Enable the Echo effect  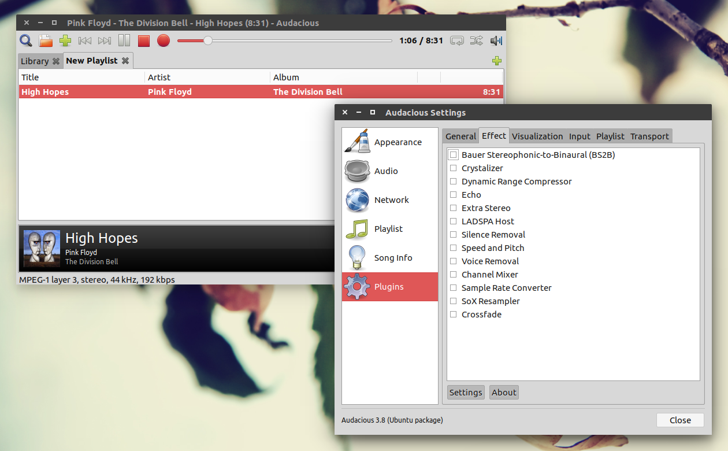click(454, 195)
